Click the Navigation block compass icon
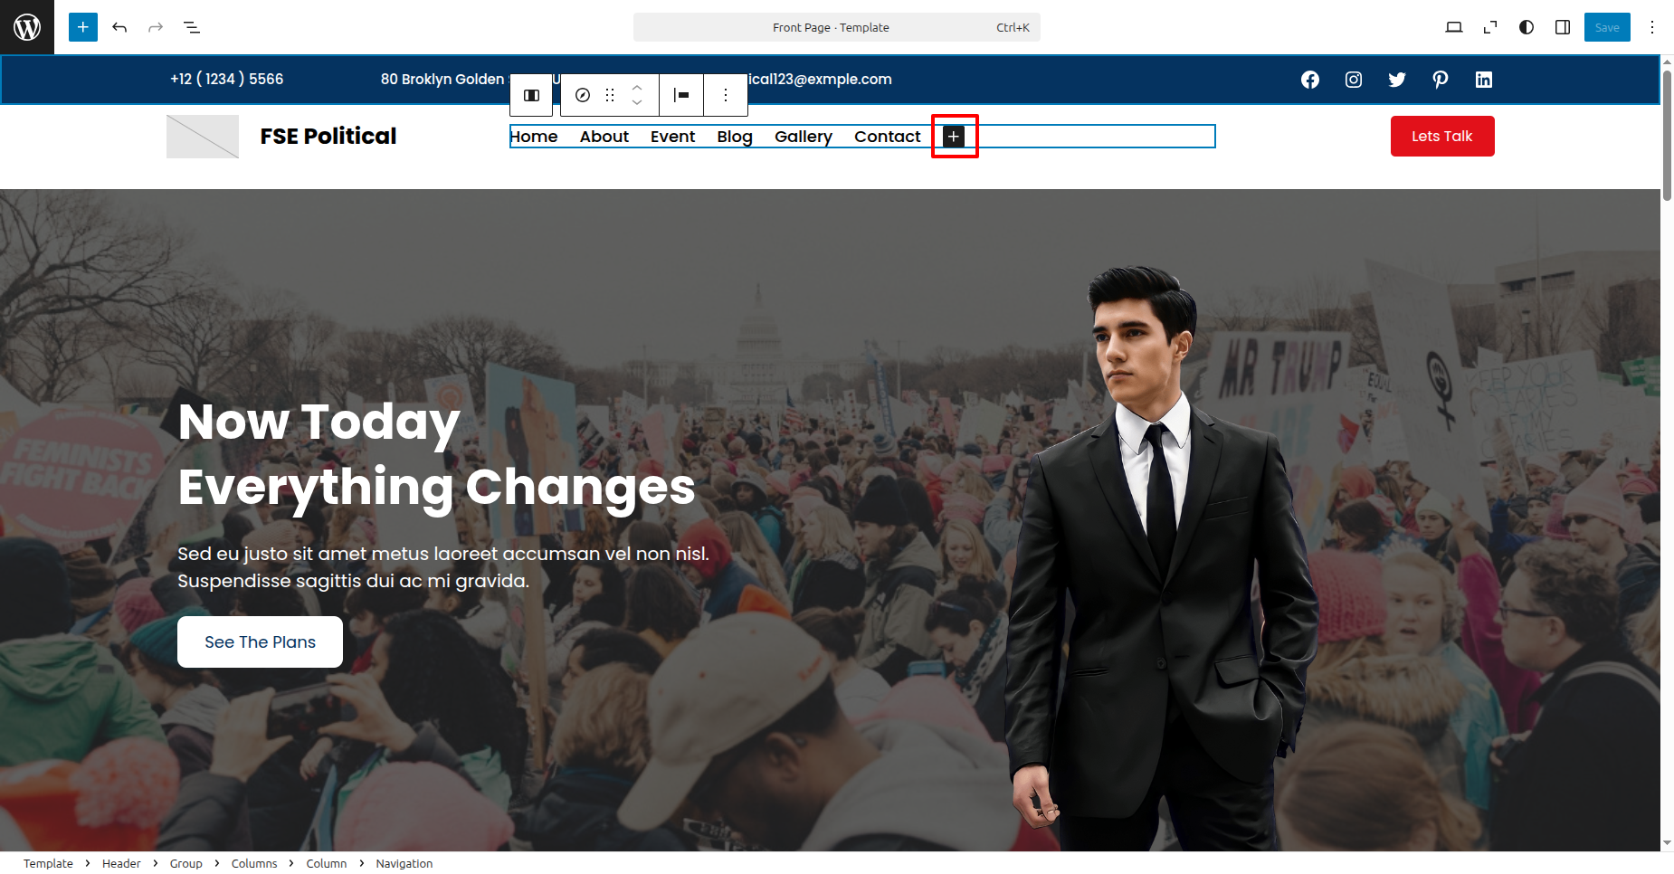Image resolution: width=1674 pixels, height=874 pixels. [x=583, y=95]
